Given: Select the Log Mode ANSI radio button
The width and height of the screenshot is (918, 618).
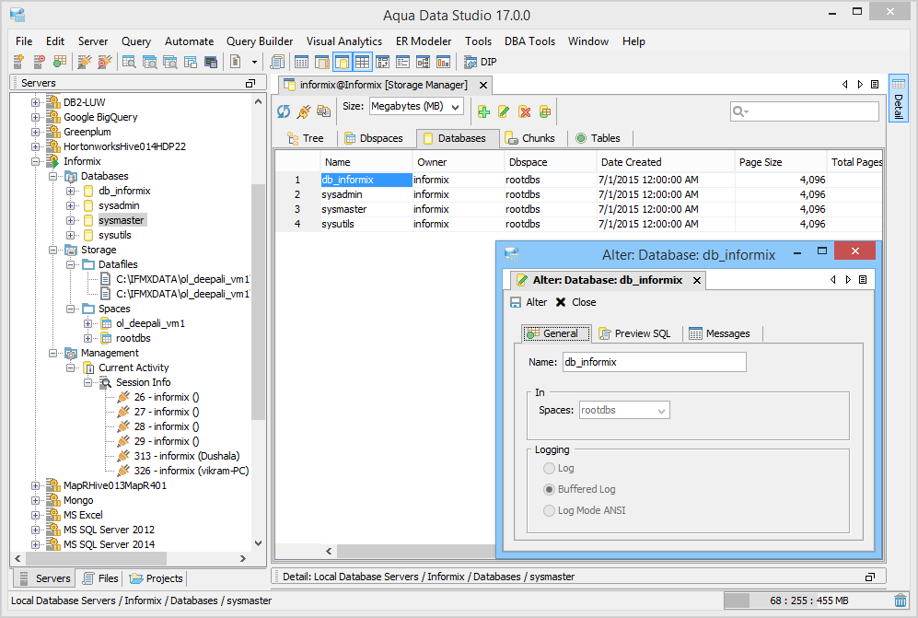Looking at the screenshot, I should pyautogui.click(x=549, y=510).
